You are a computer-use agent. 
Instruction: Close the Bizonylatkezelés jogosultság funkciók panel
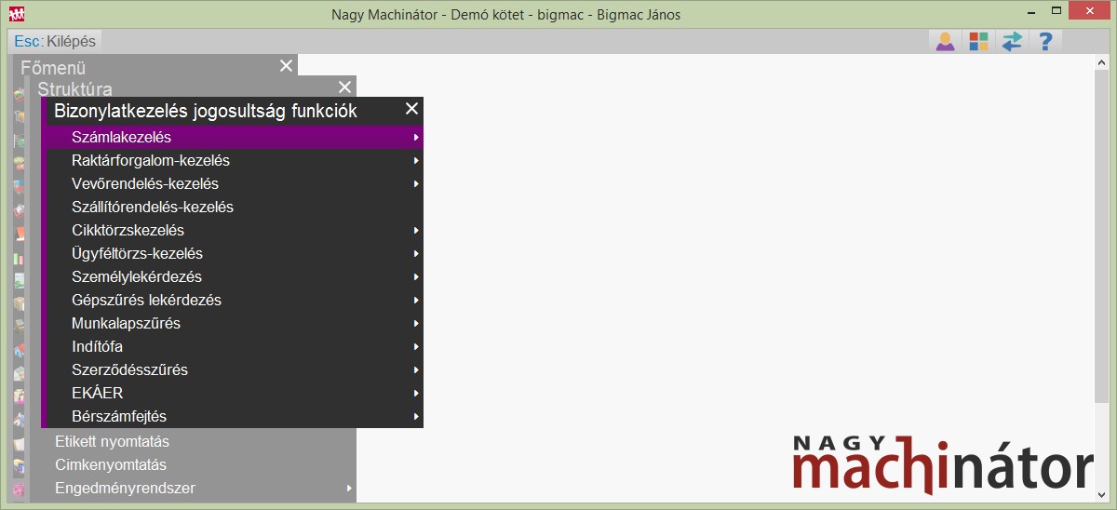pos(411,110)
